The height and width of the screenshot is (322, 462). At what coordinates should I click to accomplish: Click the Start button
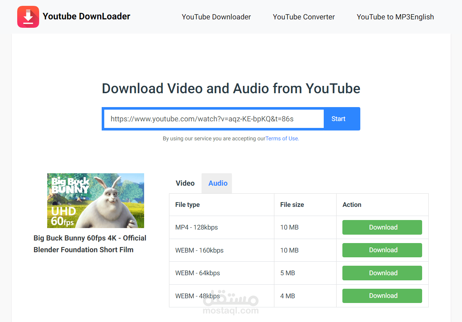click(x=338, y=118)
